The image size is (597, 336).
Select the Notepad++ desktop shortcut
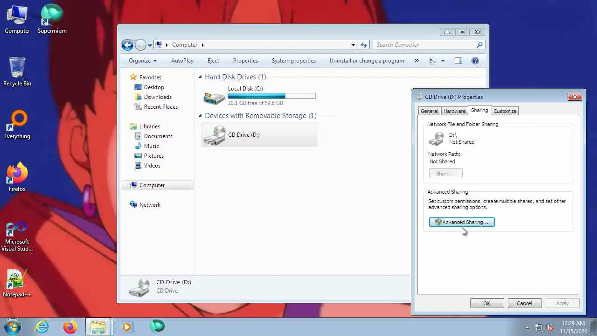coord(17,283)
